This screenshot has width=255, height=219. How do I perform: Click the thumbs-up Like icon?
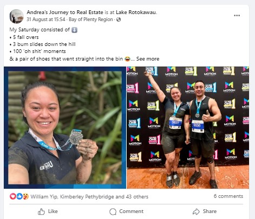coord(41,211)
